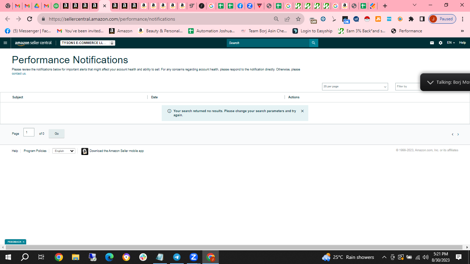470x264 pixels.
Task: Open the JS extension icon
Action: pyautogui.click(x=378, y=19)
